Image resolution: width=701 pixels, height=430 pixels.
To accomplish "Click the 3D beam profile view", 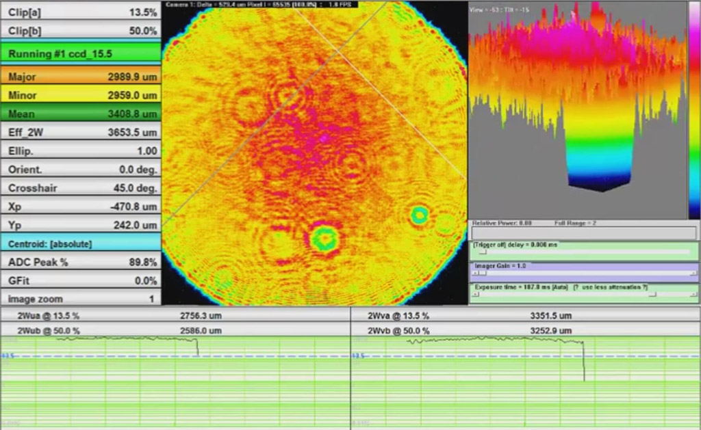I will tap(577, 110).
